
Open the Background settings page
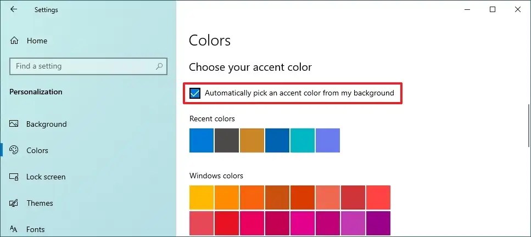pyautogui.click(x=88, y=124)
